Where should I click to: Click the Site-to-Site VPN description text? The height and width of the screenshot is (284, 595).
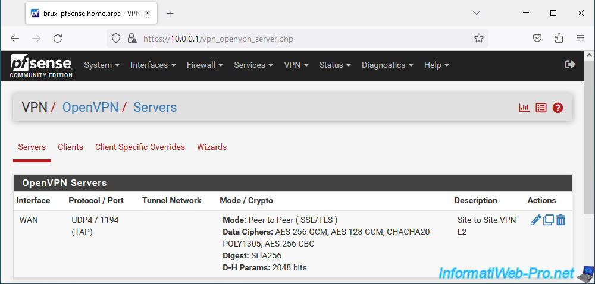(x=487, y=226)
